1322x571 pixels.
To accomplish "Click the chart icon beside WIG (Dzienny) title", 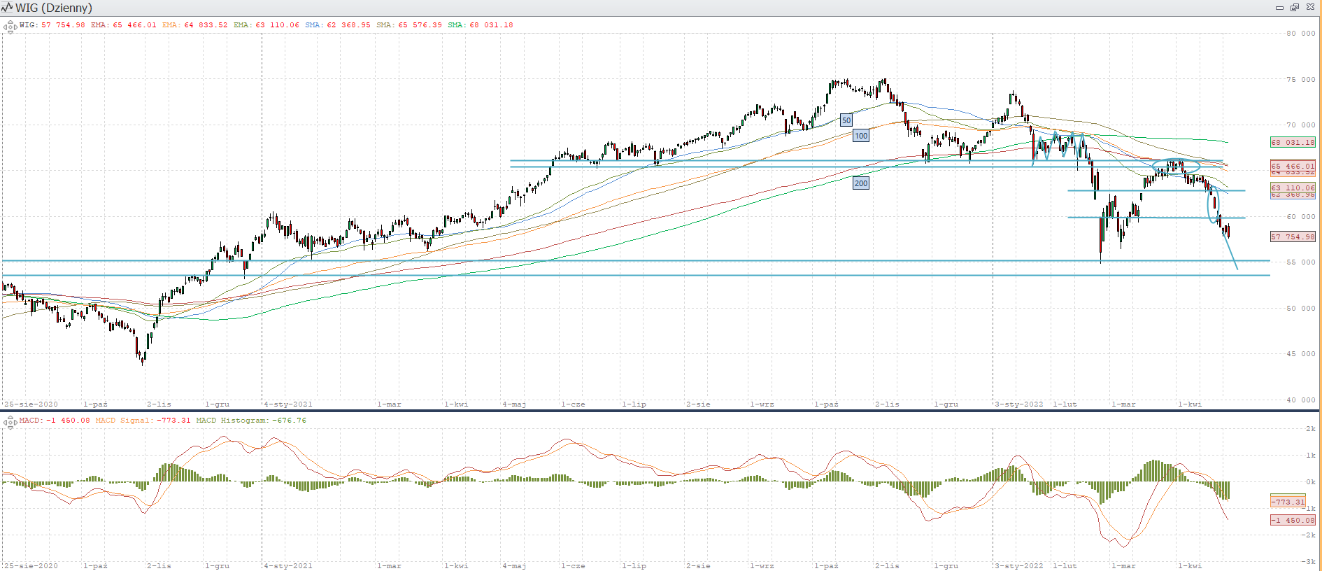I will click(7, 8).
